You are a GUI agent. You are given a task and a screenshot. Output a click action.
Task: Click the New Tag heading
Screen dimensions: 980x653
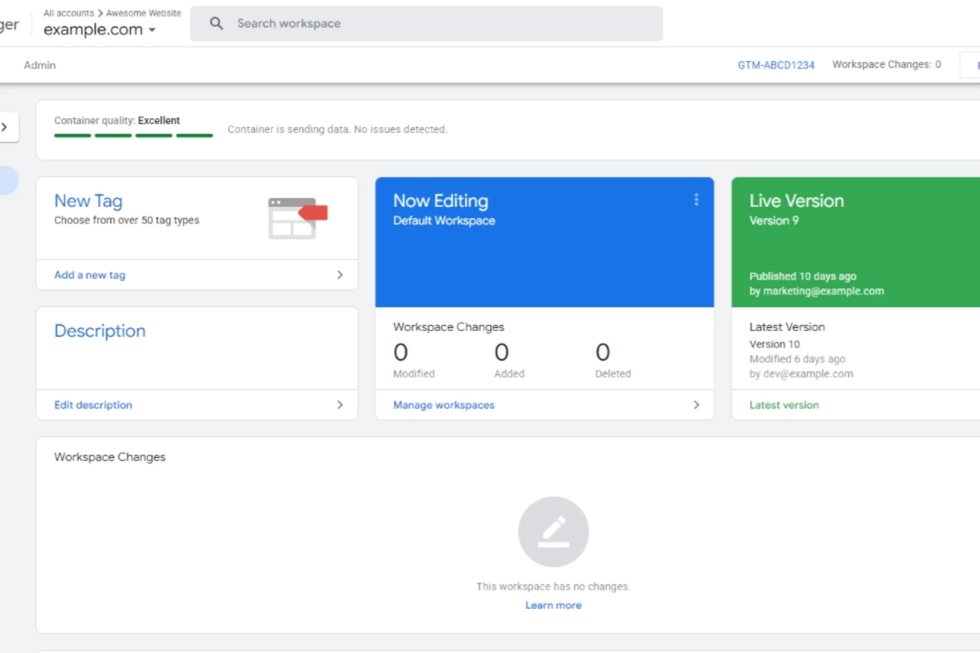(88, 201)
